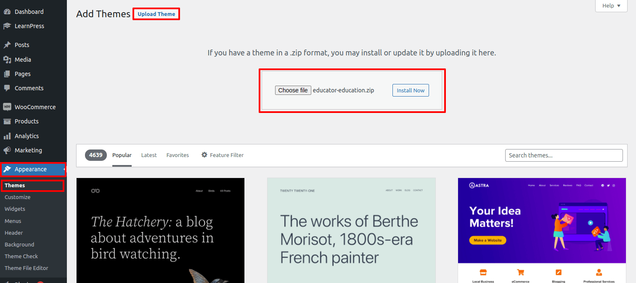636x283 pixels.
Task: Click the Feature Filter gear icon
Action: 204,155
